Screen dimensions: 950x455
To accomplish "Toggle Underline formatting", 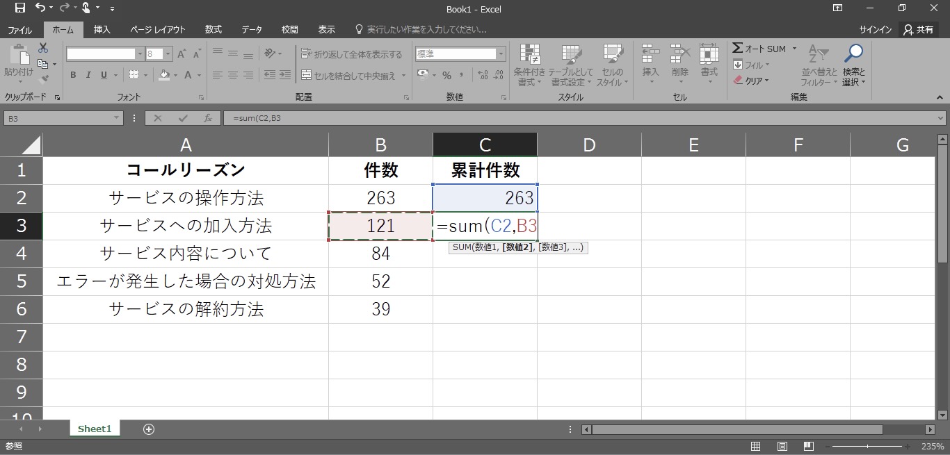I will (x=104, y=75).
